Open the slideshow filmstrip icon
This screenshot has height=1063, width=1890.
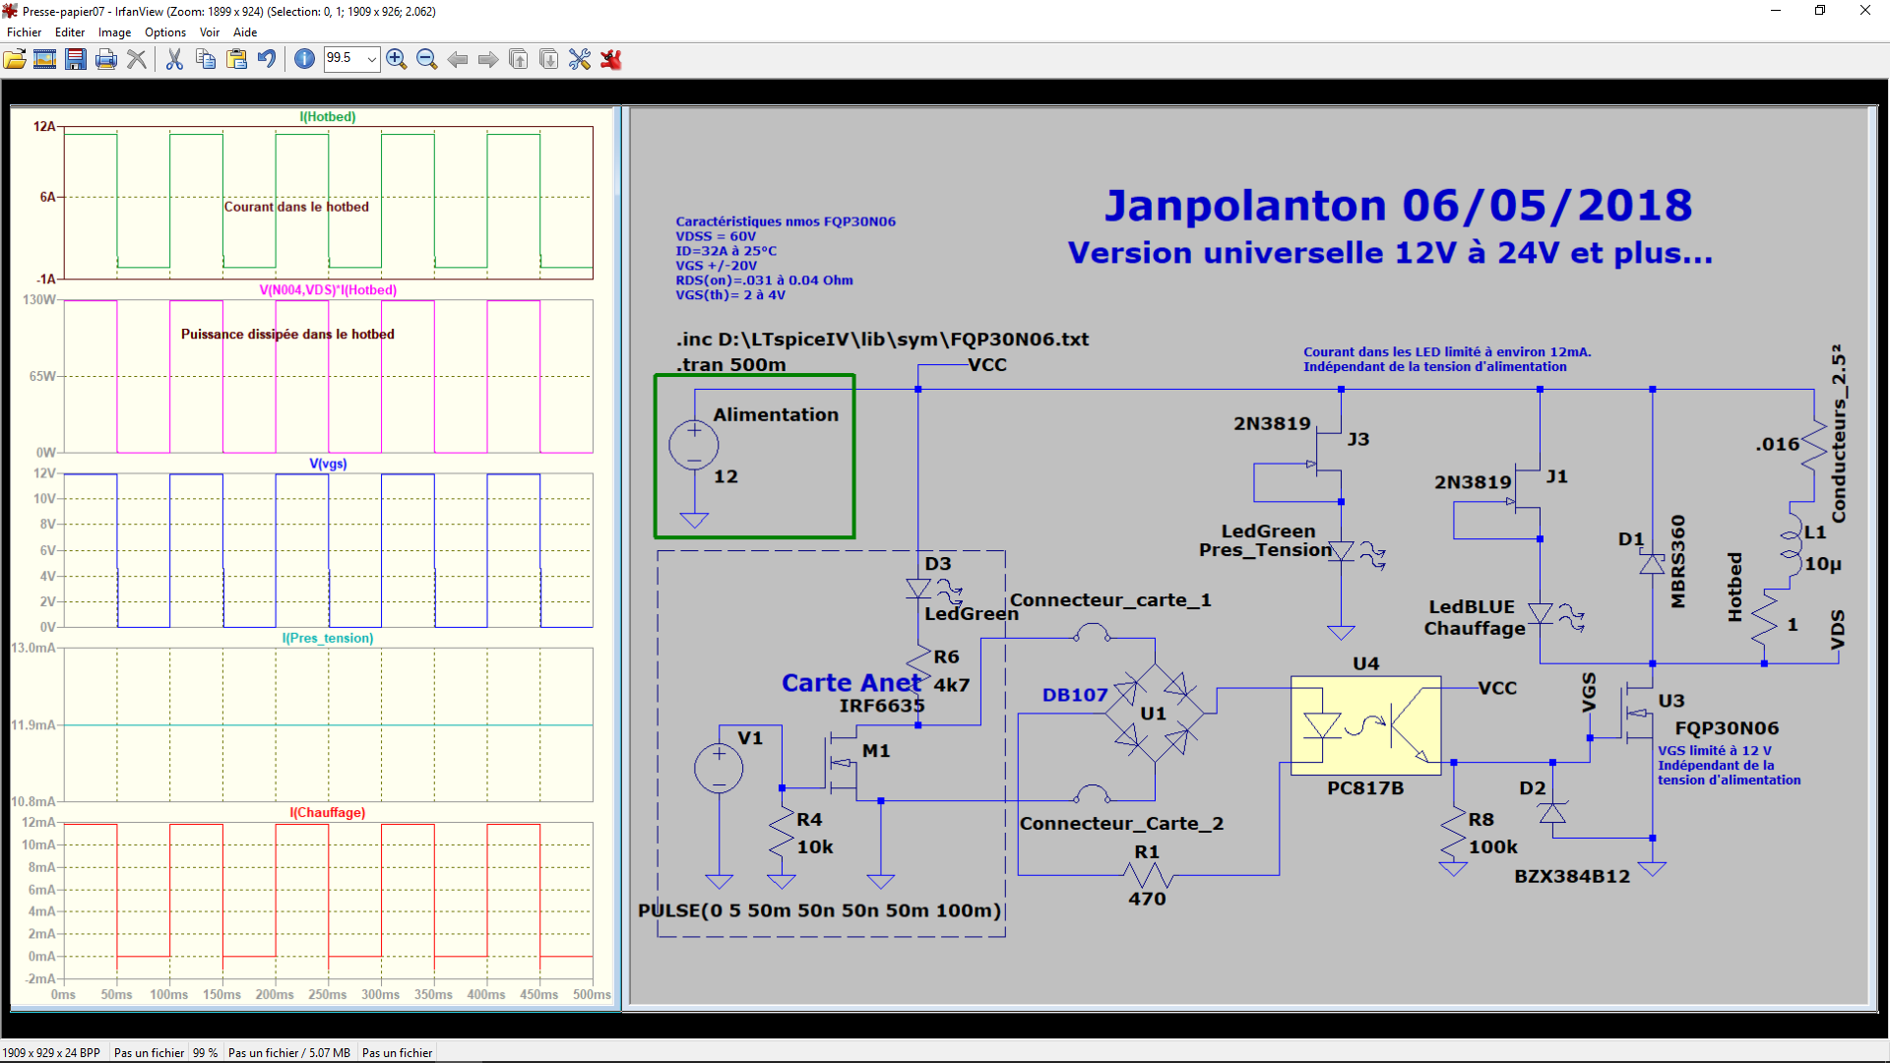[45, 59]
